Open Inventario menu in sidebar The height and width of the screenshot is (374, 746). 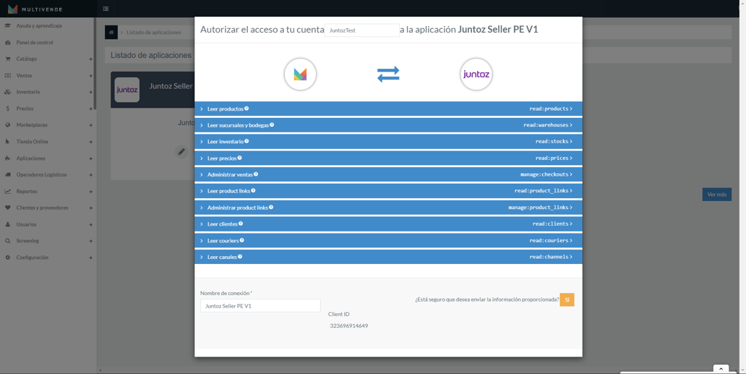(x=28, y=92)
